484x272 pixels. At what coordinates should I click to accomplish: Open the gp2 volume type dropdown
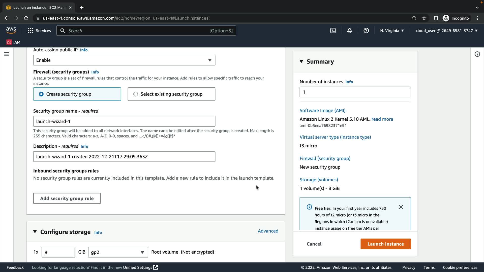click(118, 252)
